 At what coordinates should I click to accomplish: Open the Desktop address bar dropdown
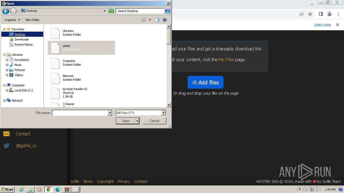(x=105, y=11)
